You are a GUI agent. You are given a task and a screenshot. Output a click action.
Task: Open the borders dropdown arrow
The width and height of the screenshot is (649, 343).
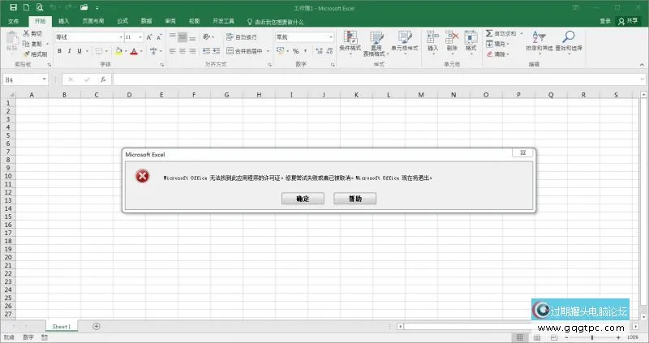click(x=106, y=51)
